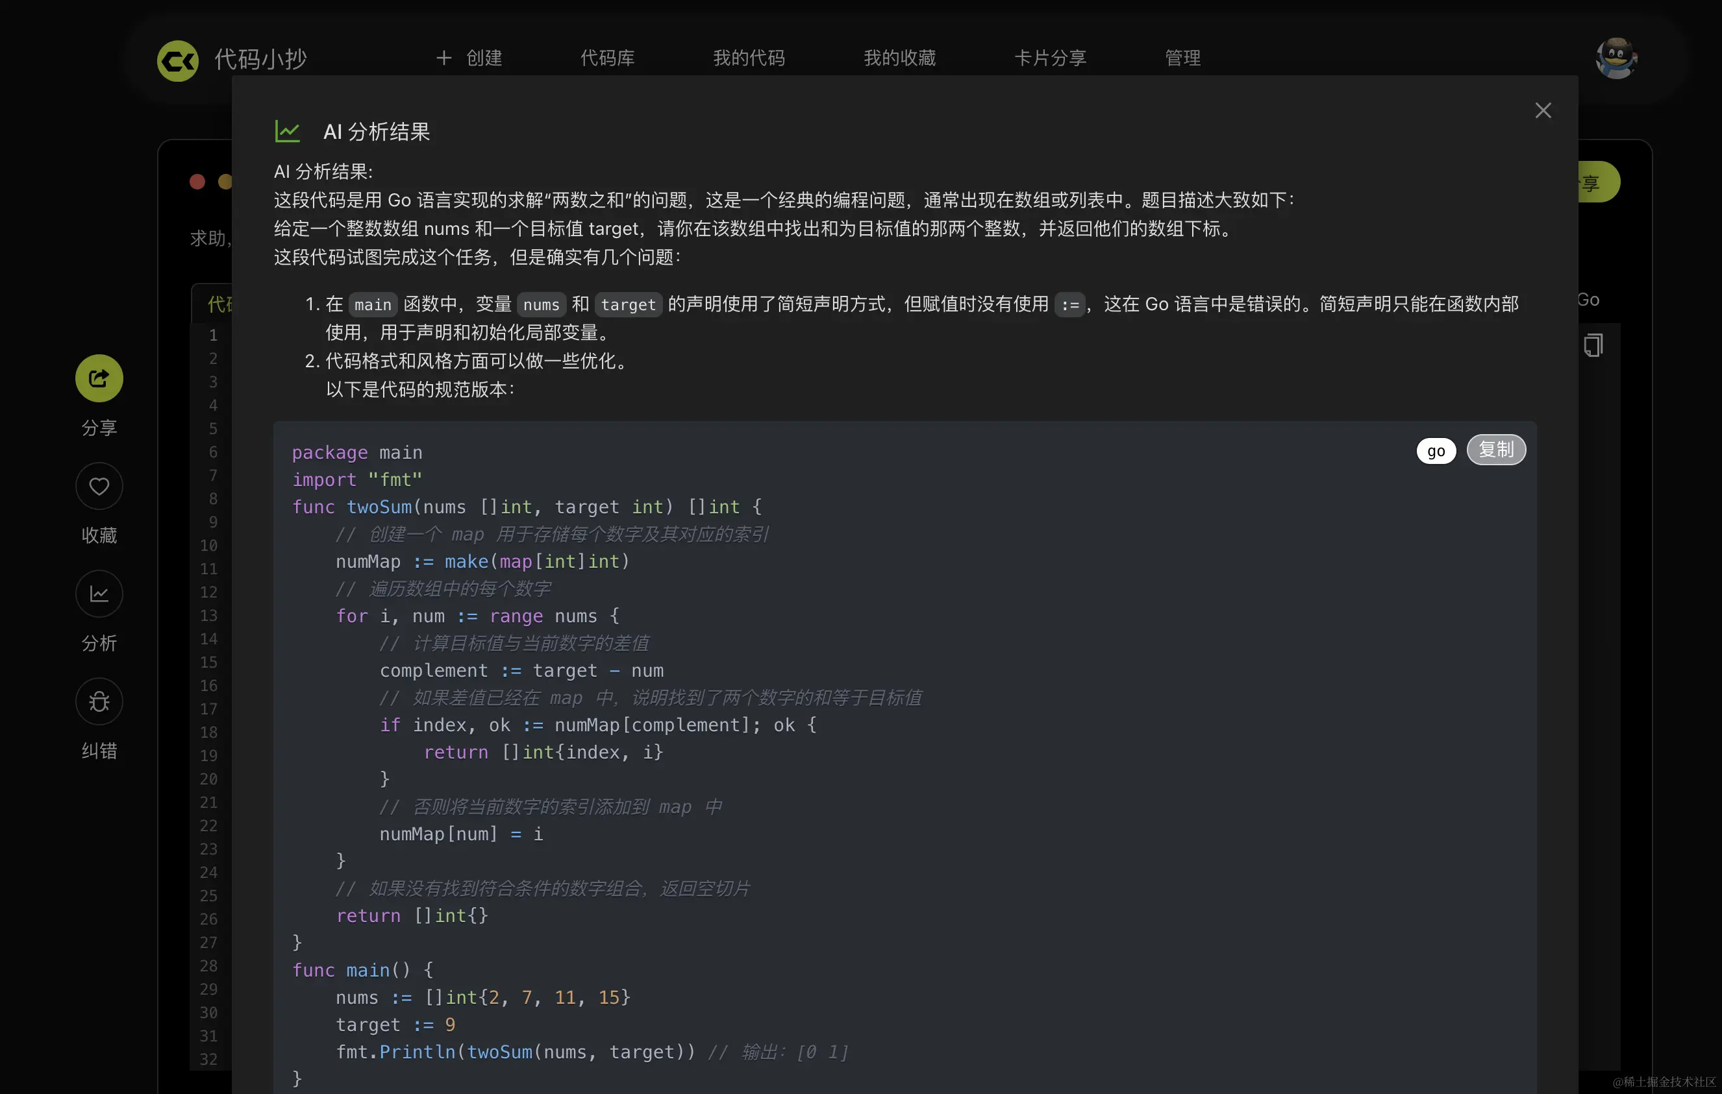Image resolution: width=1722 pixels, height=1094 pixels.
Task: Click the share icon in left sidebar
Action: tap(99, 378)
